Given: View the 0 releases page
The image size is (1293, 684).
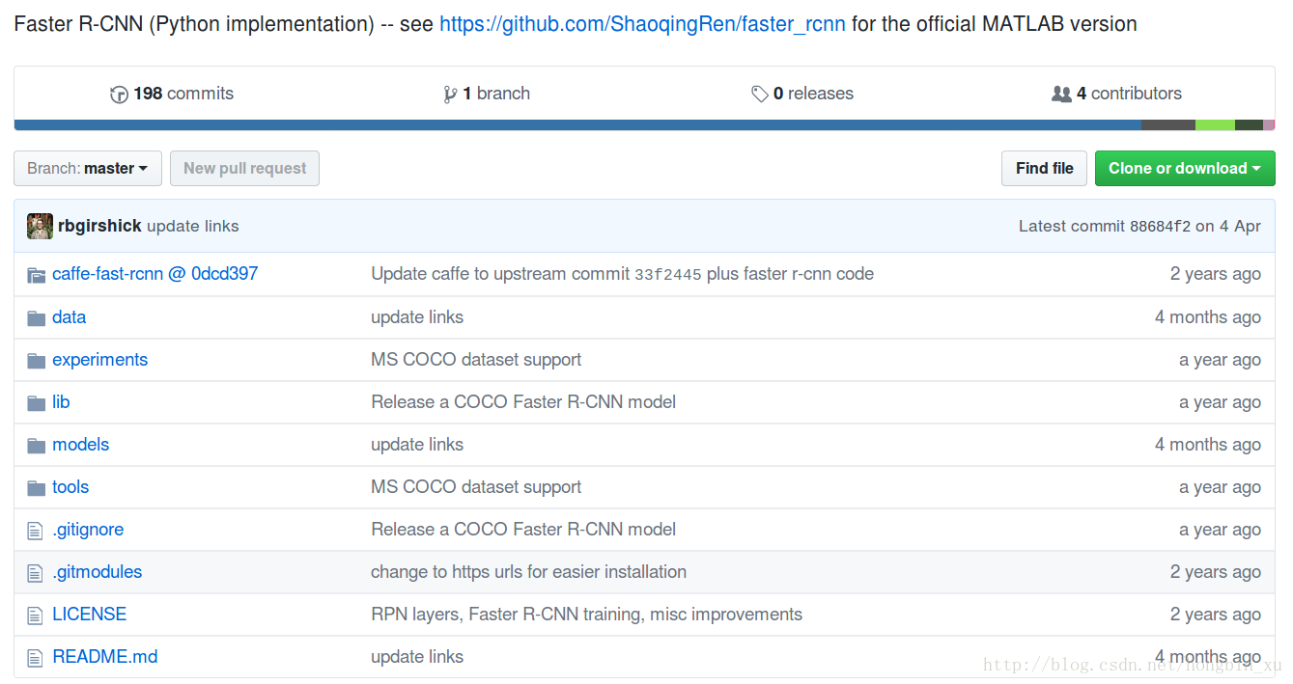Looking at the screenshot, I should coord(802,94).
